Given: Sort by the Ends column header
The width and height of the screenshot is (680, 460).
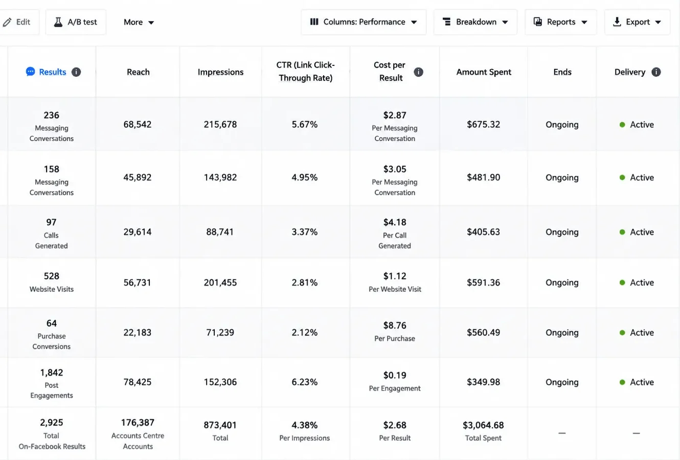Looking at the screenshot, I should point(562,72).
